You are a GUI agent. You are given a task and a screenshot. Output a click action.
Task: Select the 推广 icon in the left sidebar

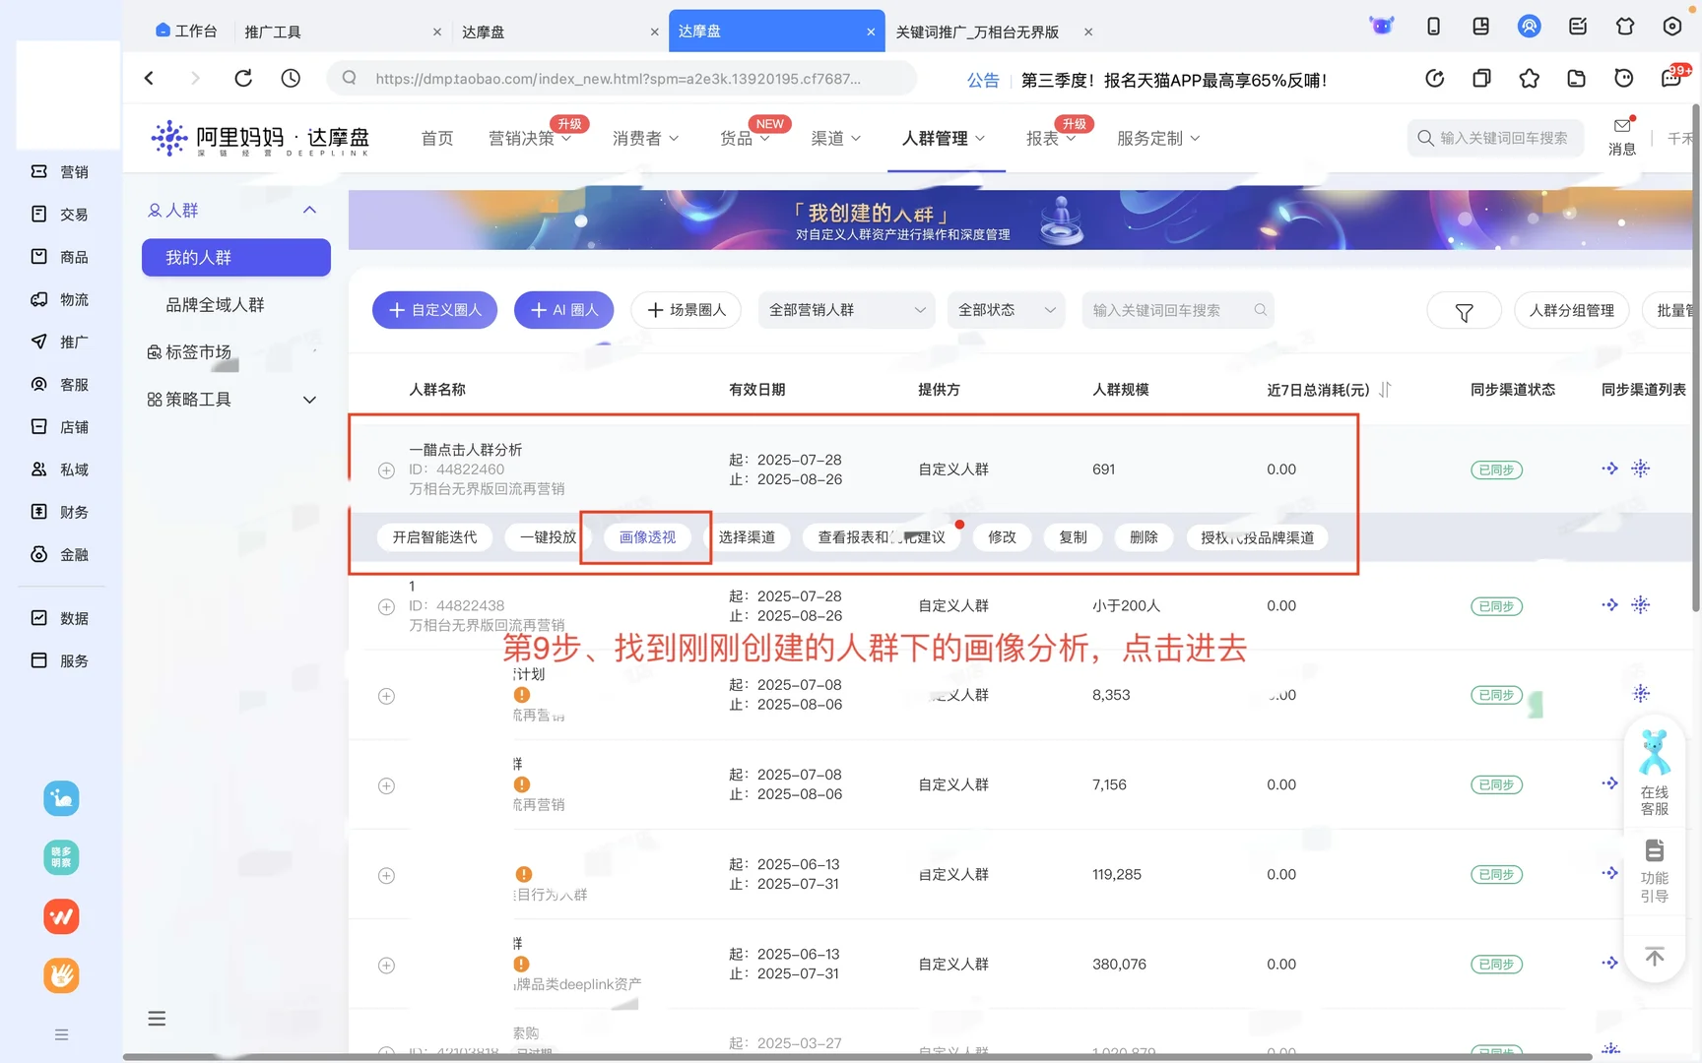coord(38,342)
